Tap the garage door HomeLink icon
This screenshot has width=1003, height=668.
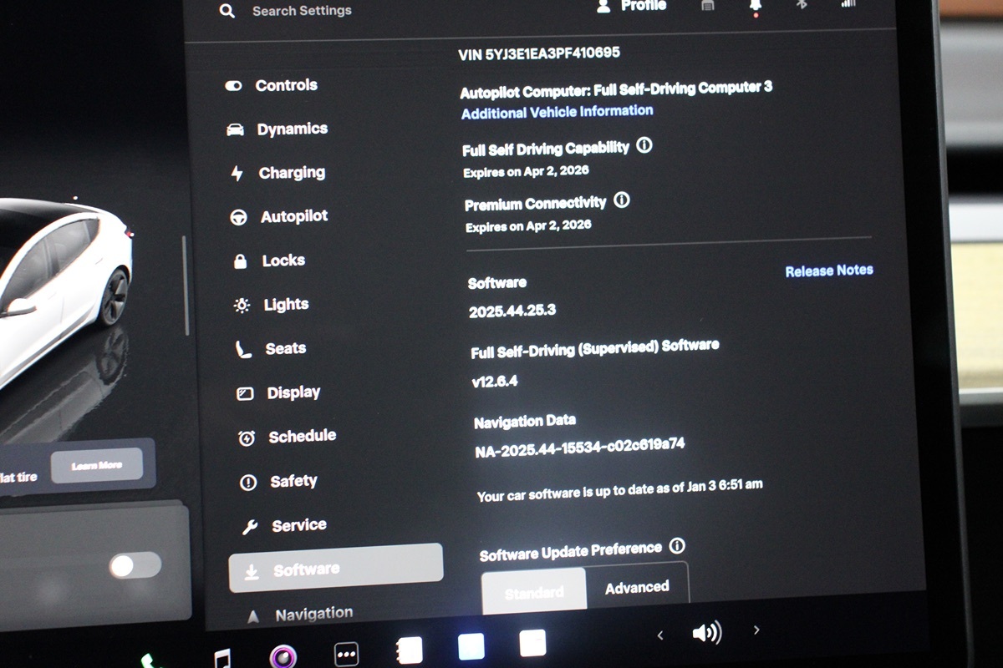(707, 6)
